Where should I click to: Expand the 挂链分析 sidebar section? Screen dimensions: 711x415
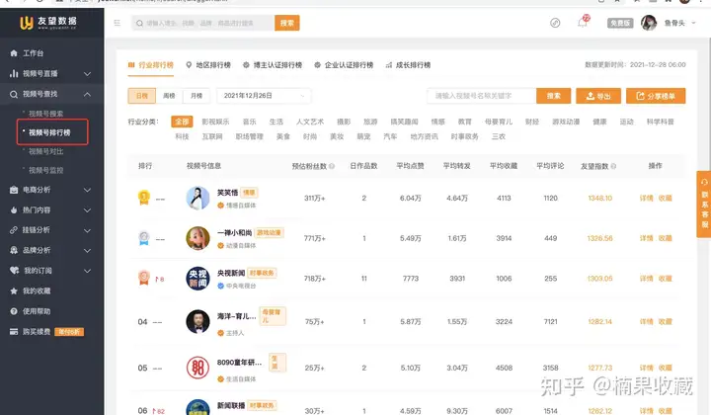[x=88, y=230]
